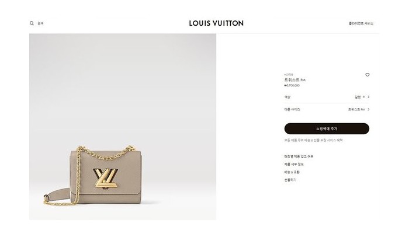Open 매장별 제품 입고 여부 store availability
The height and width of the screenshot is (237, 409).
[299, 156]
